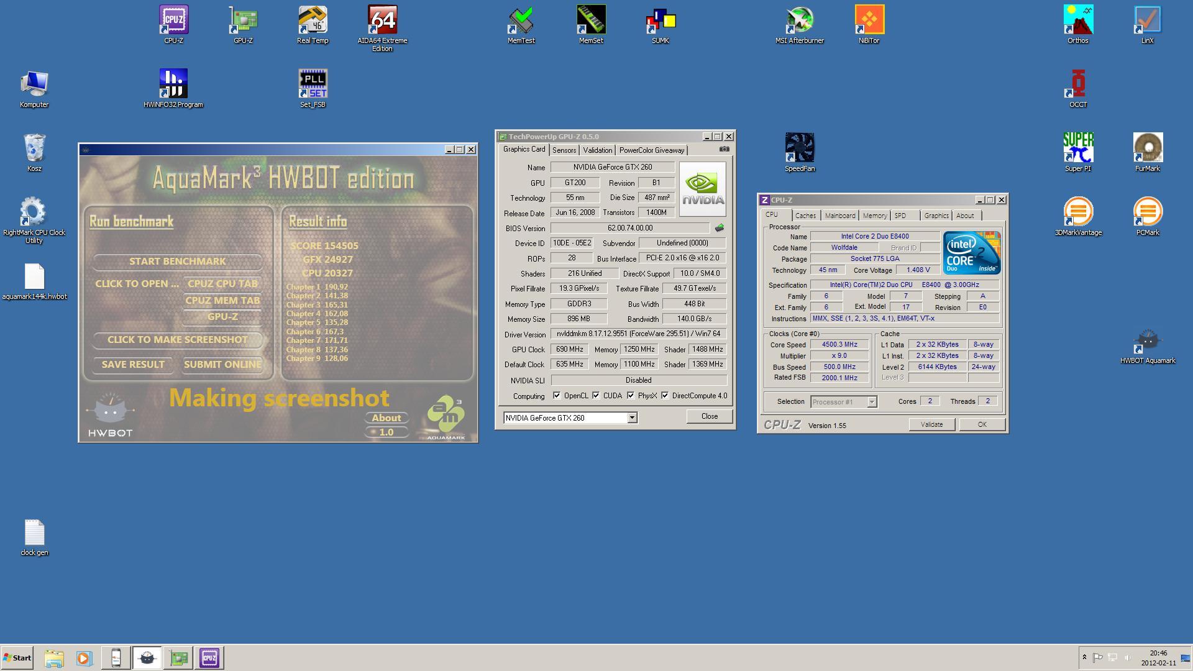Screen dimensions: 1193x671
Task: Open the Processor #1 selection dropdown
Action: click(x=872, y=402)
